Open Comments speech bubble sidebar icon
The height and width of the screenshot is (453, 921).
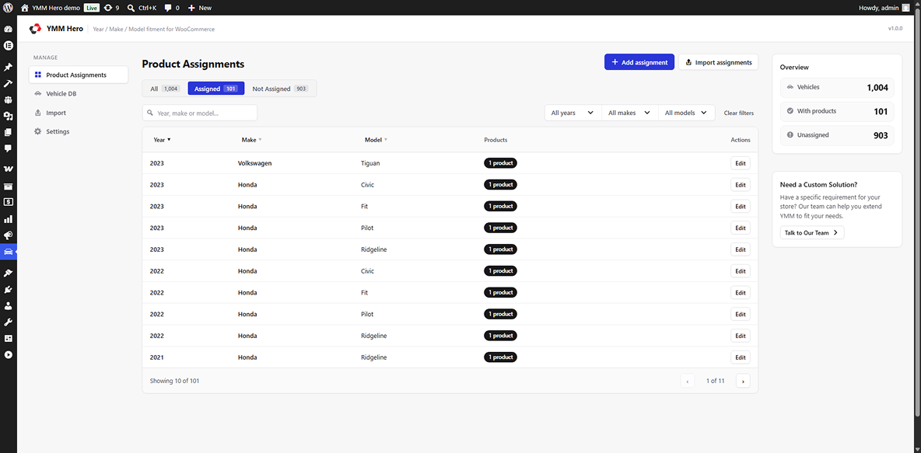[9, 148]
